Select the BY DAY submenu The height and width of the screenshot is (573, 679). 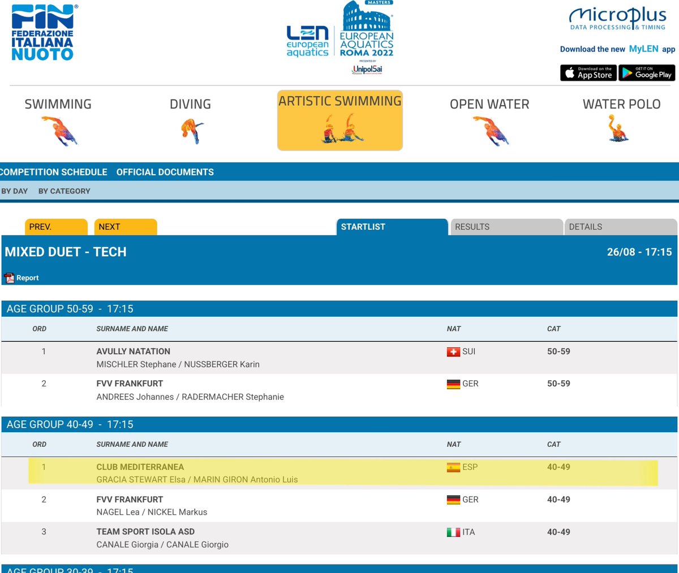coord(15,191)
